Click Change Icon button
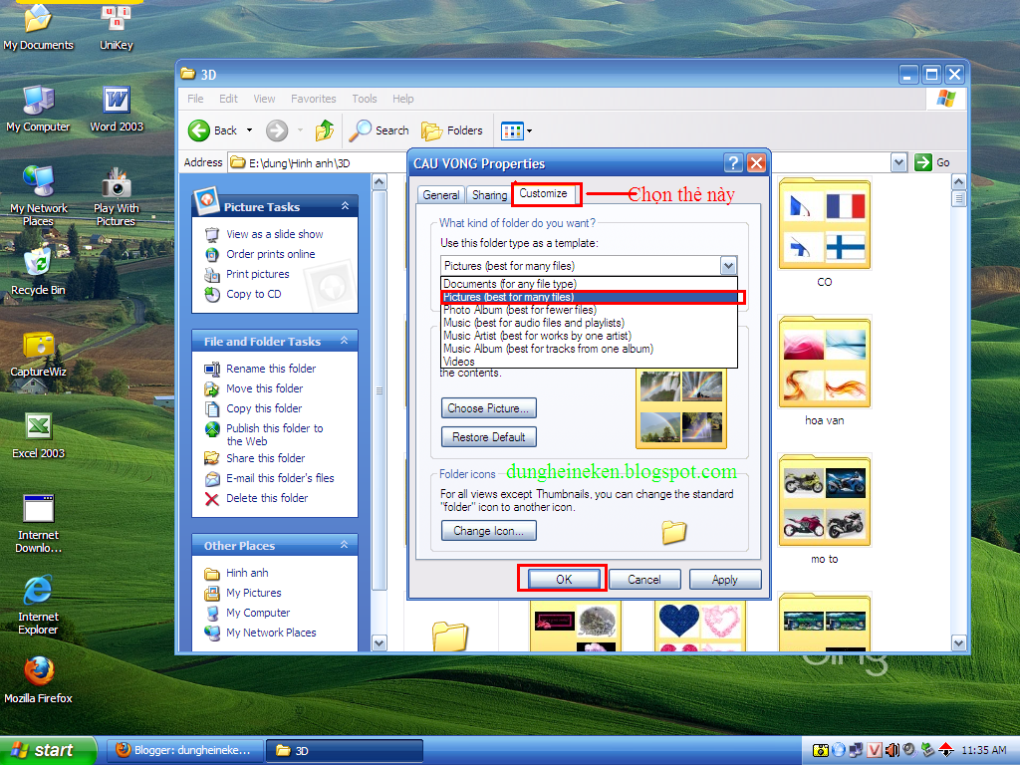 [x=488, y=531]
